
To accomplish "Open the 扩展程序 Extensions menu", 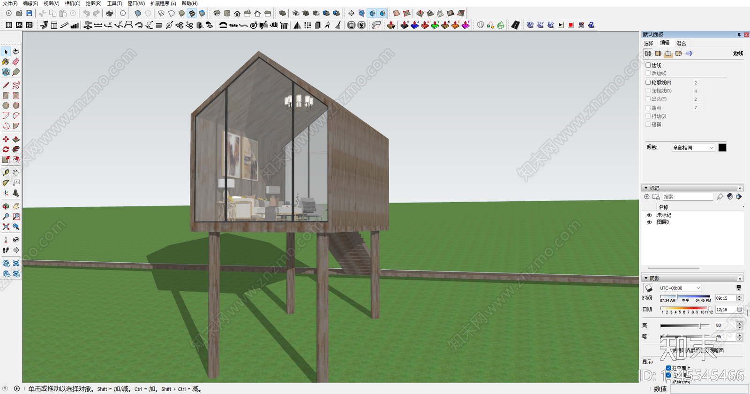I will (163, 3).
